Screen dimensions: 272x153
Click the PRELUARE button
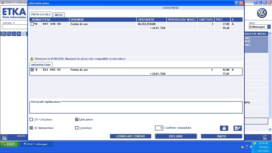pyautogui.click(x=176, y=136)
